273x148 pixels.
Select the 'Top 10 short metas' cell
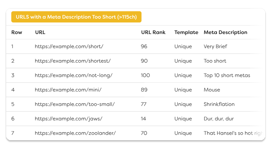click(x=227, y=75)
